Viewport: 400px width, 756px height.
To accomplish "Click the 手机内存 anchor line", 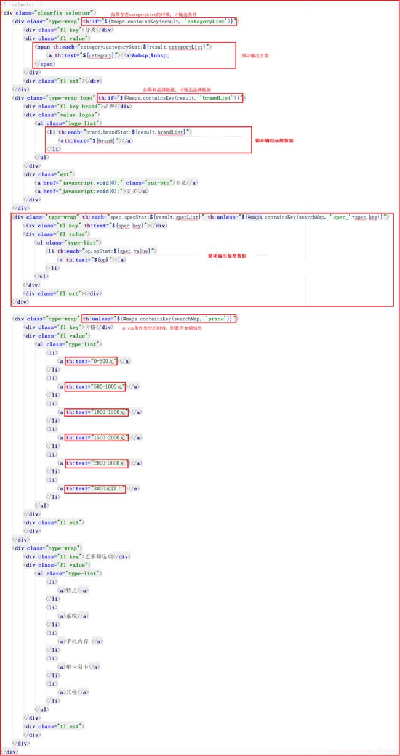I will point(80,641).
